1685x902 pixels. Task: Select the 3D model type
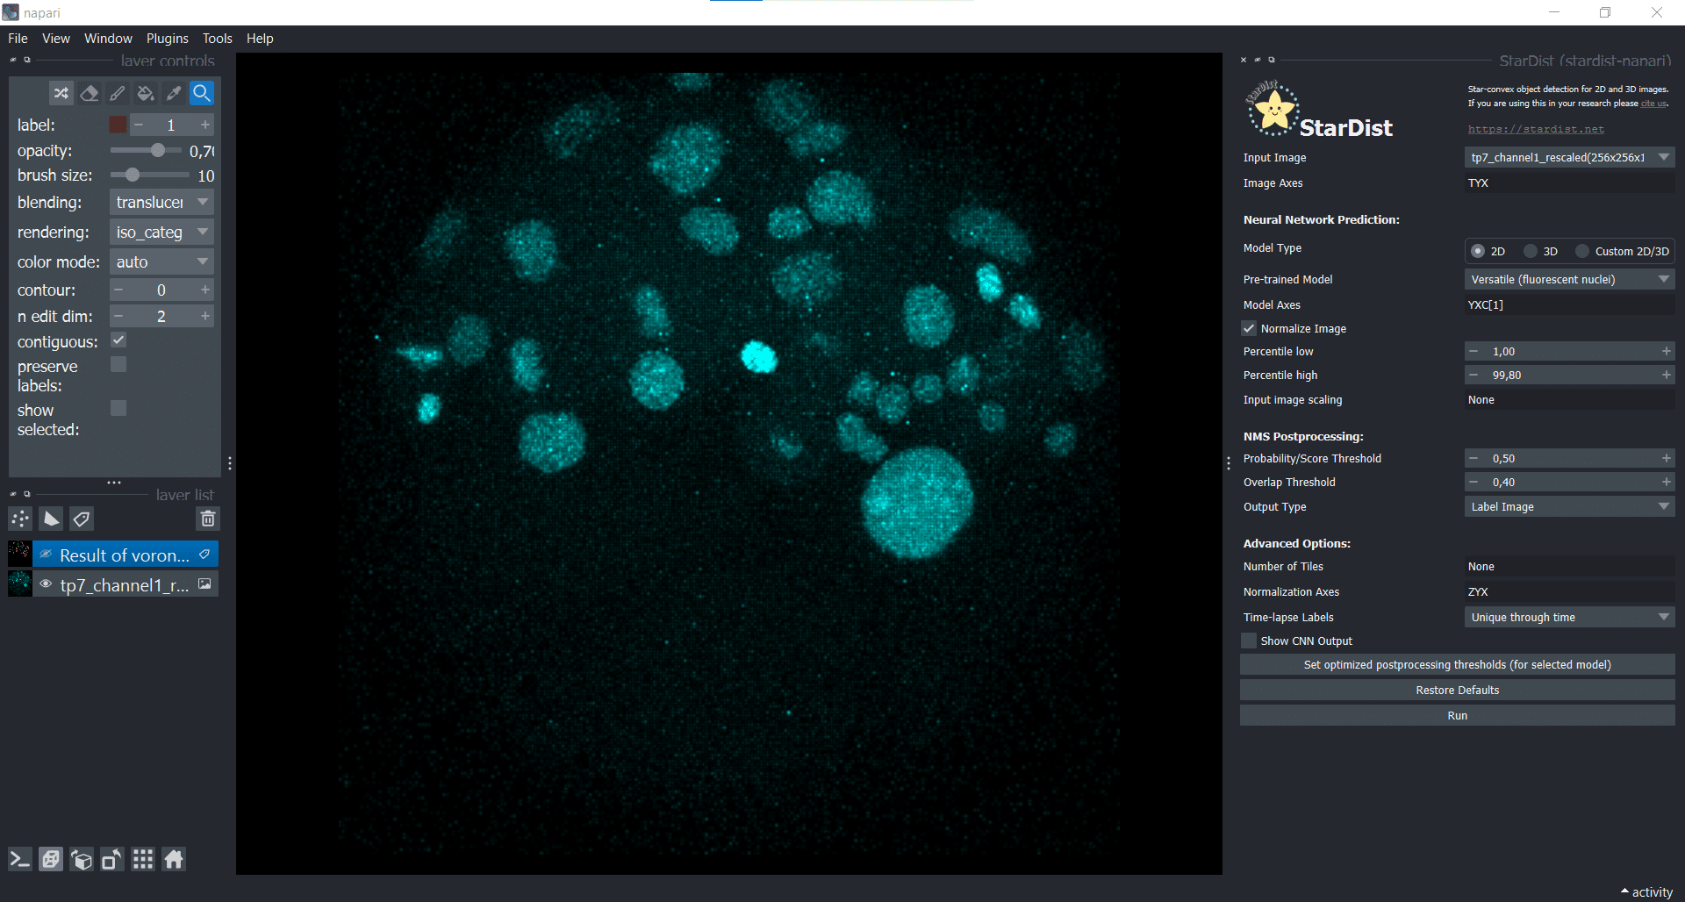[x=1531, y=251]
